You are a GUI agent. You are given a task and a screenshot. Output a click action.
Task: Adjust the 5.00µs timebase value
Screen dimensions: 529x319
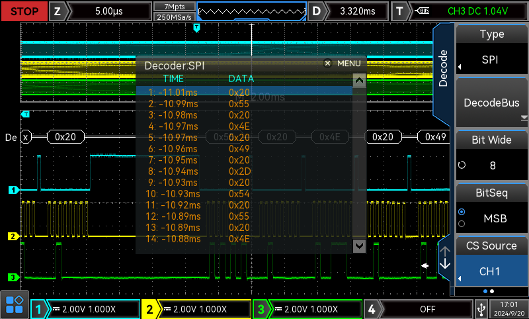point(109,11)
